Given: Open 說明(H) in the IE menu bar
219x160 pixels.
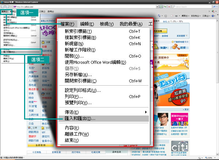Looking at the screenshot, I should point(51,11).
